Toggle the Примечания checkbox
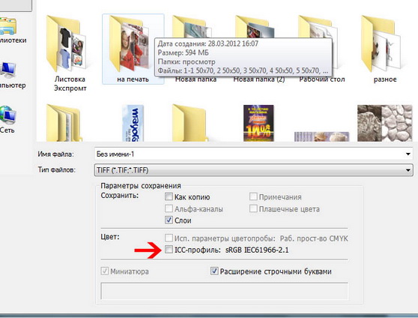418x318 pixels. (x=253, y=196)
